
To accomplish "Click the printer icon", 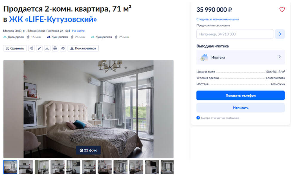I will (x=55, y=48).
